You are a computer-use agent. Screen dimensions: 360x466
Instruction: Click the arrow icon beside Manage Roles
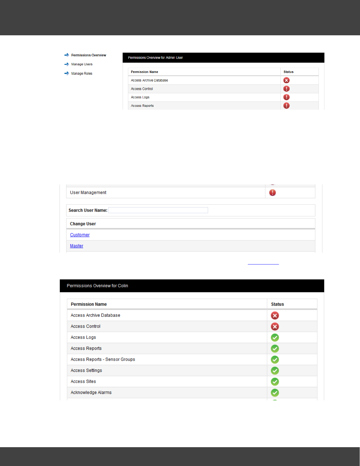[x=67, y=74]
